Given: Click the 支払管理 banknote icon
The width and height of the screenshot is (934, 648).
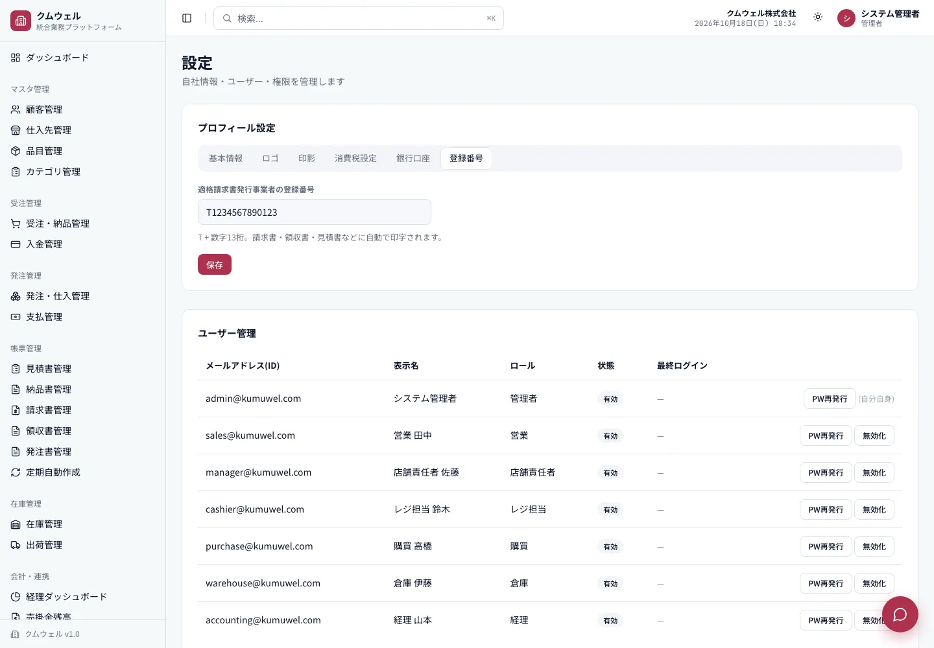Looking at the screenshot, I should pos(16,317).
